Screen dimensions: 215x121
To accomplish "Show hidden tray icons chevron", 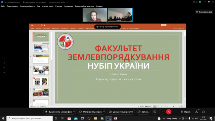I will (x=180, y=118).
